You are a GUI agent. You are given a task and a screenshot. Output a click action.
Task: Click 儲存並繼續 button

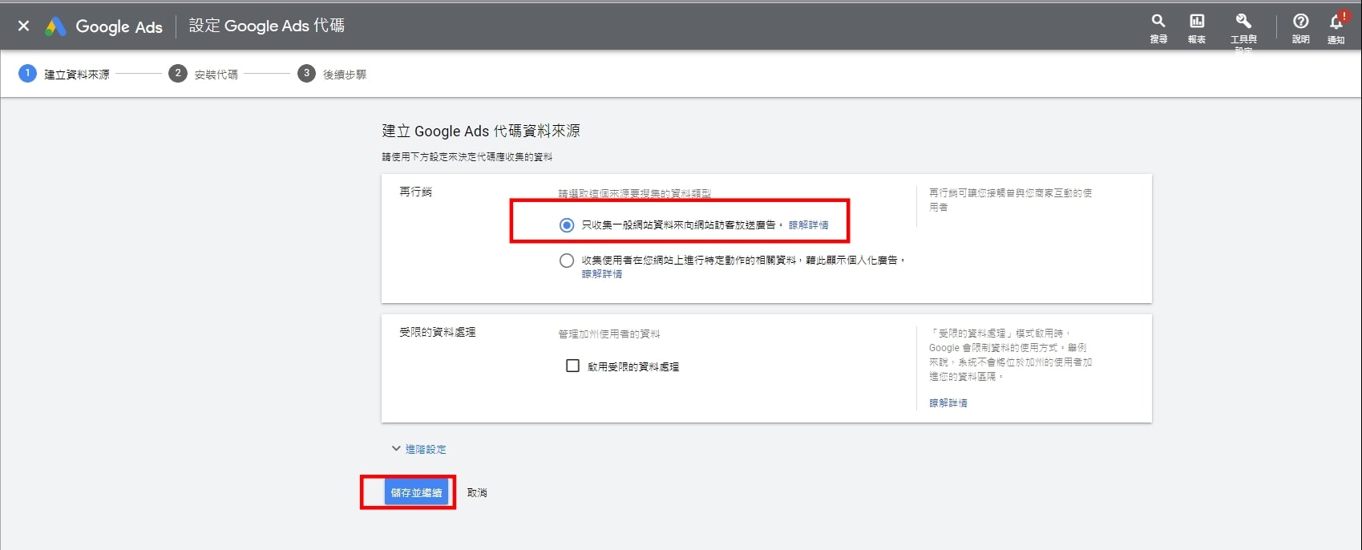click(416, 492)
